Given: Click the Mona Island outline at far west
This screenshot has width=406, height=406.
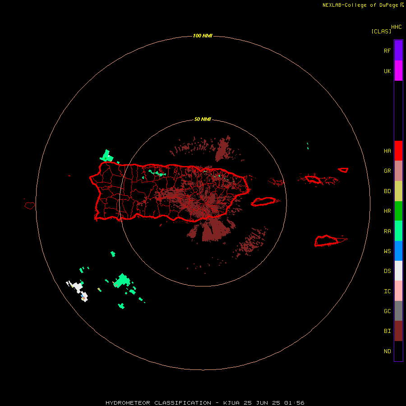Looking at the screenshot, I should tap(30, 205).
